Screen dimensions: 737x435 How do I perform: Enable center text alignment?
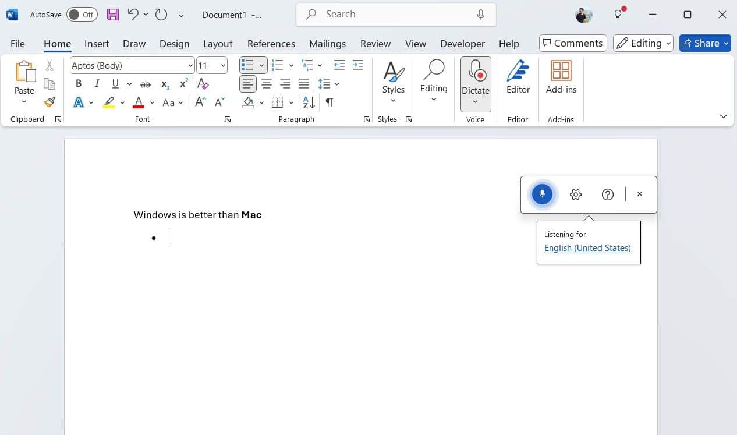tap(267, 83)
